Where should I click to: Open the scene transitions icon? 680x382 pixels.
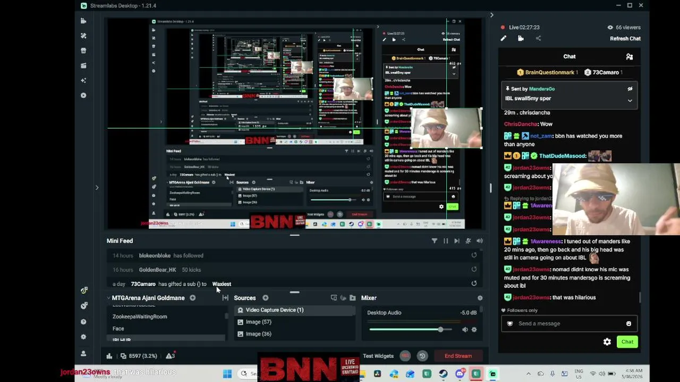(225, 298)
